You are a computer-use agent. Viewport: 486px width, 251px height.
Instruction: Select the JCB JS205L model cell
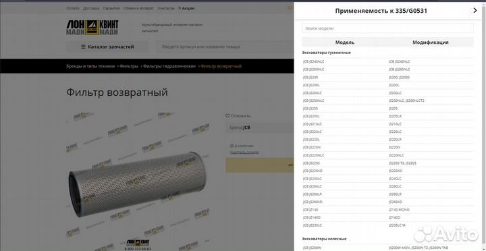(x=311, y=116)
